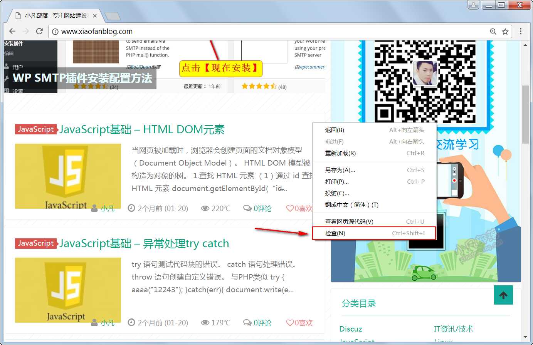Click the HTML DOM post excerpt text

222,169
